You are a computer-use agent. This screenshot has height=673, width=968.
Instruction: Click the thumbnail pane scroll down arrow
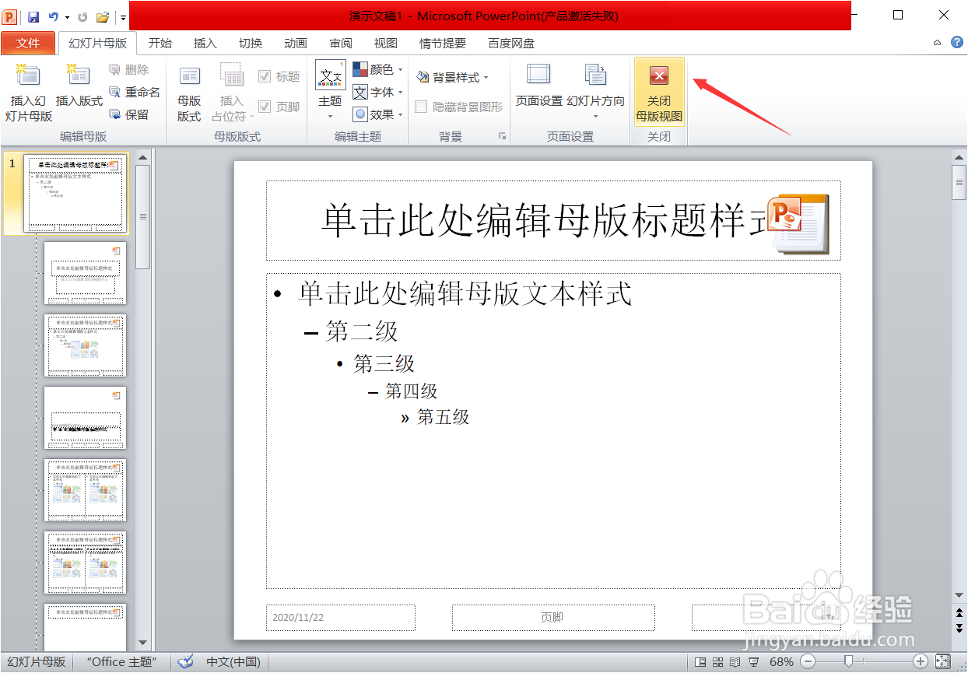[x=142, y=643]
